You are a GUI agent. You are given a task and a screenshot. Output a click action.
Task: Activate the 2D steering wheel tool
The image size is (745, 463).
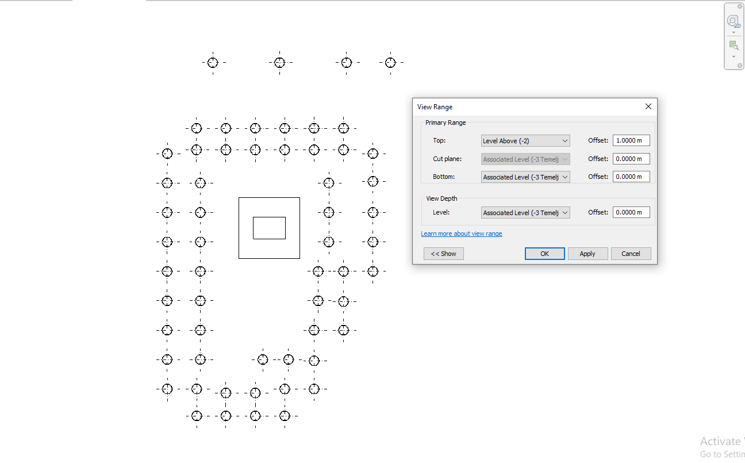pos(733,21)
